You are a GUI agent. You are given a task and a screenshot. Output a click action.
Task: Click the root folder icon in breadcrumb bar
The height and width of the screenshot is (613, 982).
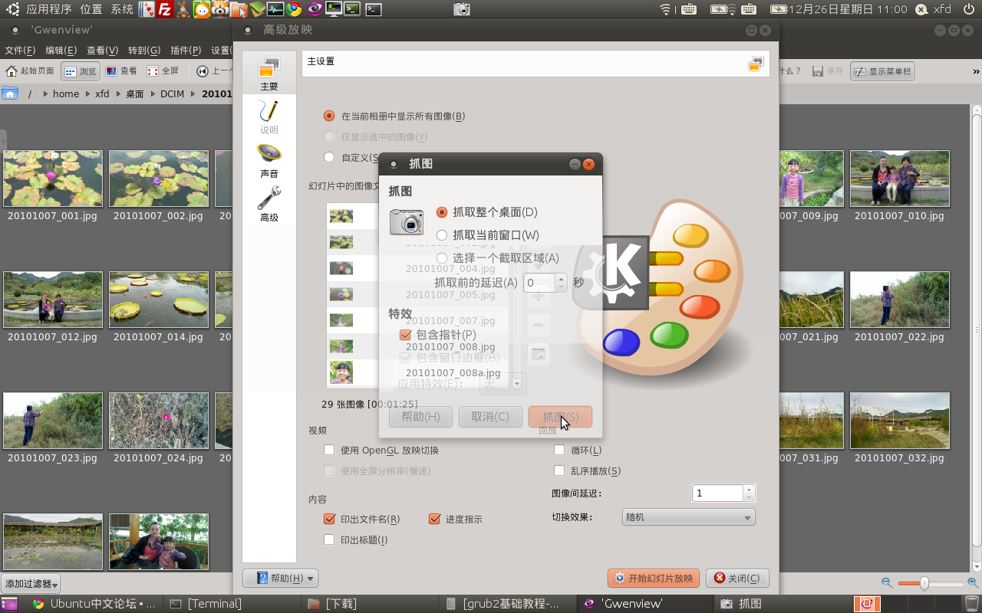click(x=10, y=93)
